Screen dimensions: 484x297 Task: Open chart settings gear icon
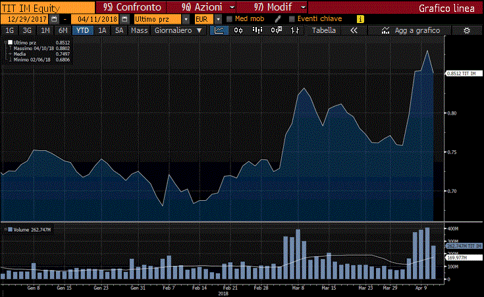(x=467, y=30)
